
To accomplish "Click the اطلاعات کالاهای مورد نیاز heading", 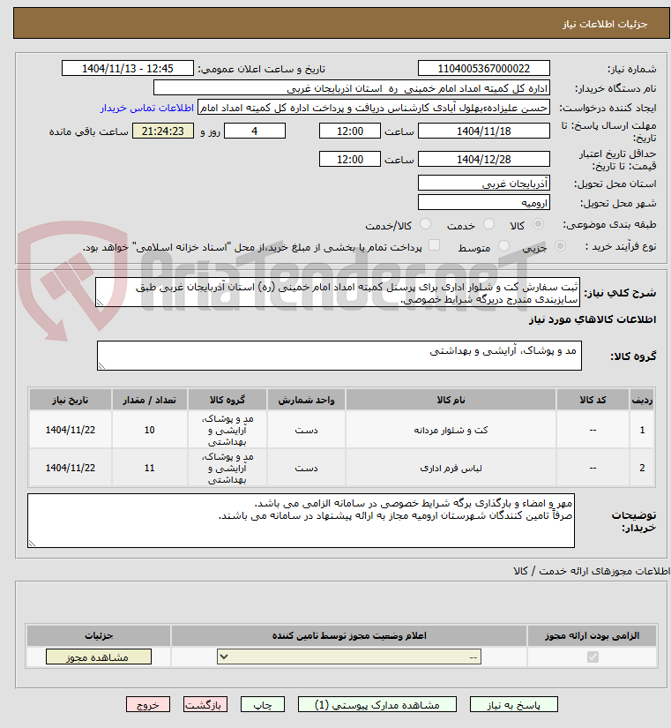I will point(593,319).
